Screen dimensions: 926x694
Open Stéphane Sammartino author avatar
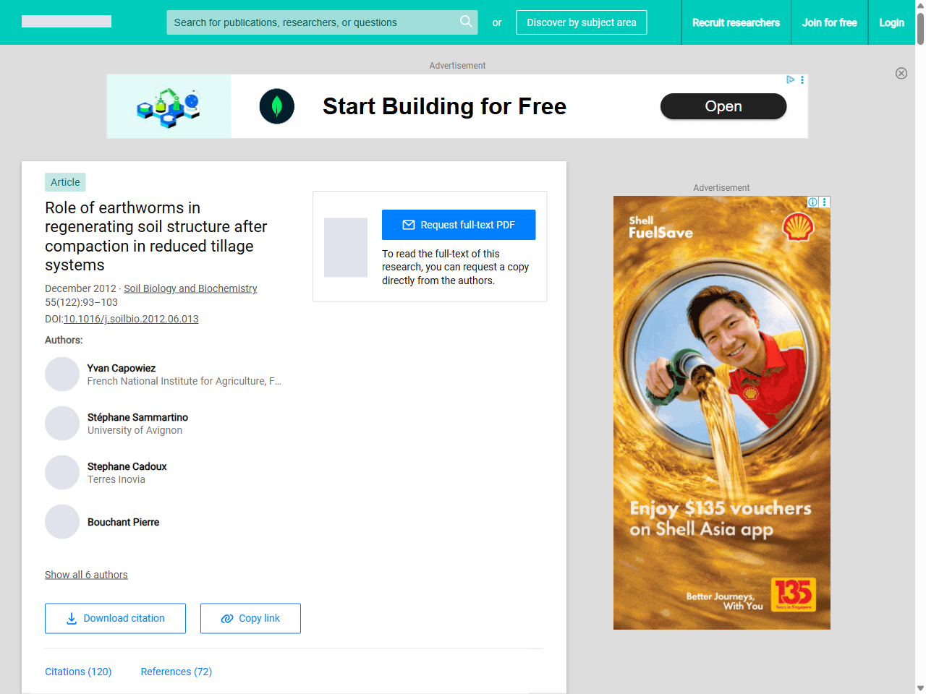(62, 424)
